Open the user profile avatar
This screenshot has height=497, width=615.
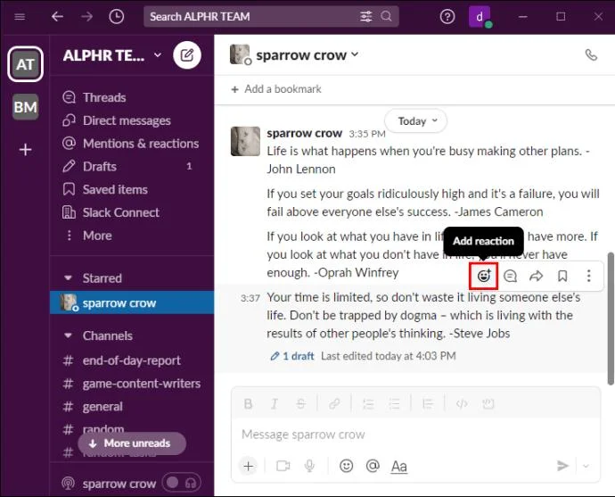click(480, 16)
